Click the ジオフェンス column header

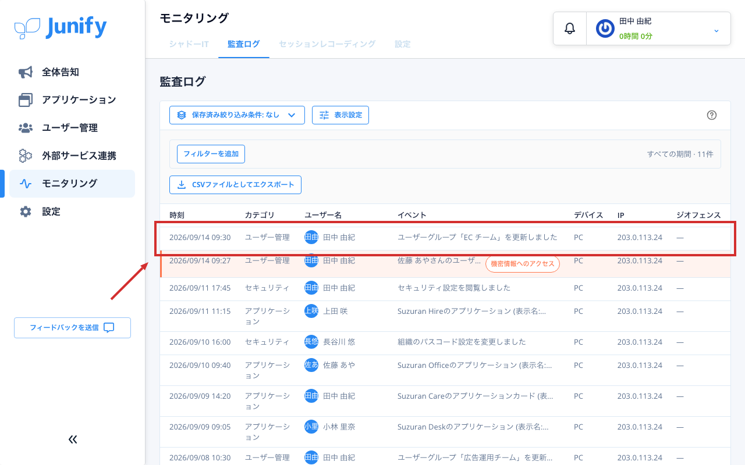pyautogui.click(x=698, y=215)
